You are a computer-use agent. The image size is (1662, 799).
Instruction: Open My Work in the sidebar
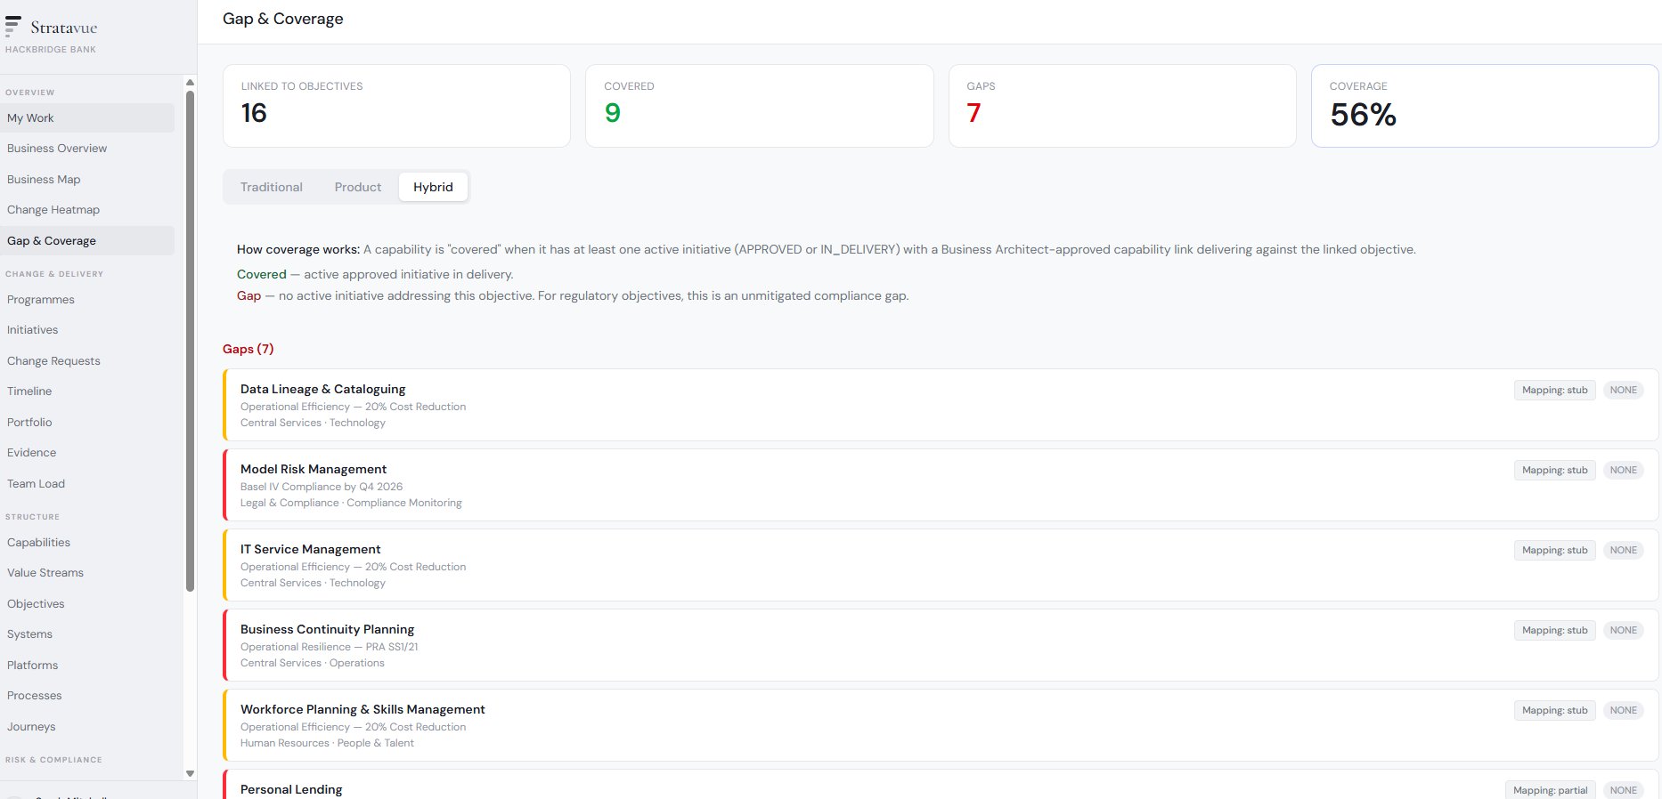click(30, 118)
